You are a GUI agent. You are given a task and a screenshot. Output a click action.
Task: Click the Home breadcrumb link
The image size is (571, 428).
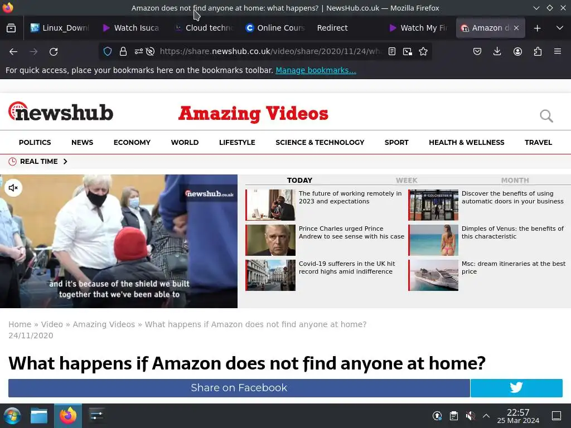[x=20, y=324]
